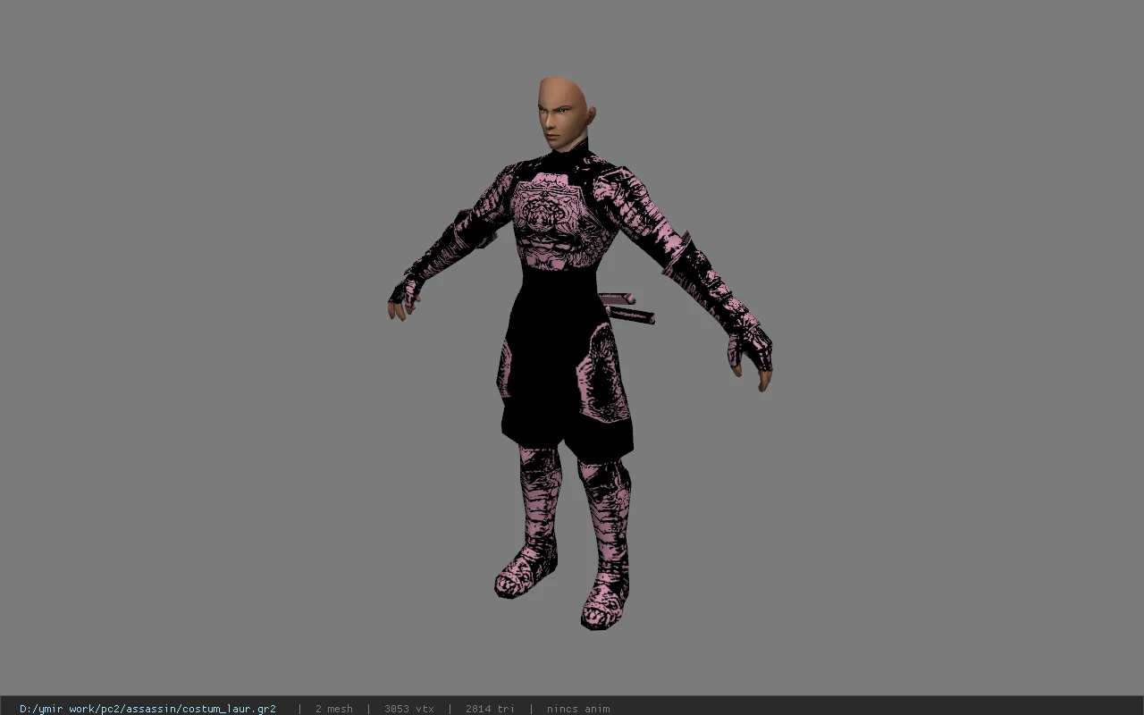Click the file path 'D:/ymir work/pc2/assassin/costum_laur.gr2'
The image size is (1144, 715).
tap(147, 709)
